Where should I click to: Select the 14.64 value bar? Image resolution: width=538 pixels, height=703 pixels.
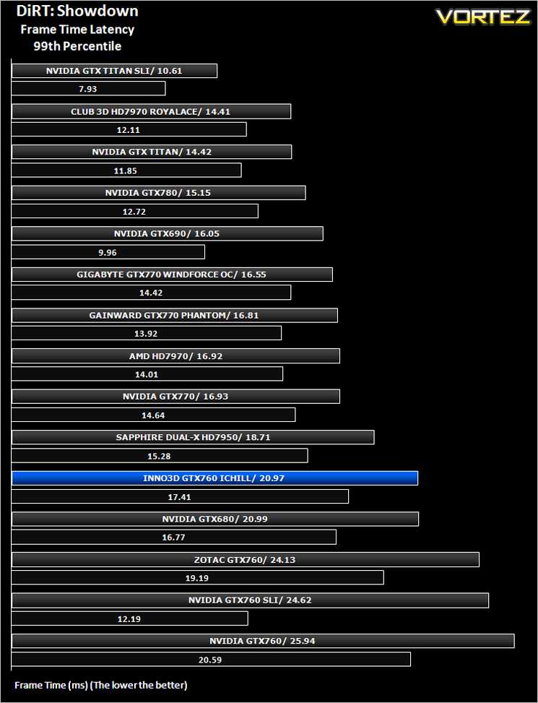[x=153, y=415]
